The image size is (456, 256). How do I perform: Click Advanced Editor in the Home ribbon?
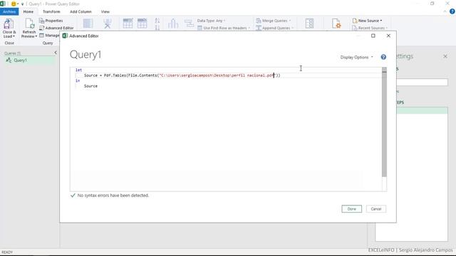pyautogui.click(x=56, y=28)
